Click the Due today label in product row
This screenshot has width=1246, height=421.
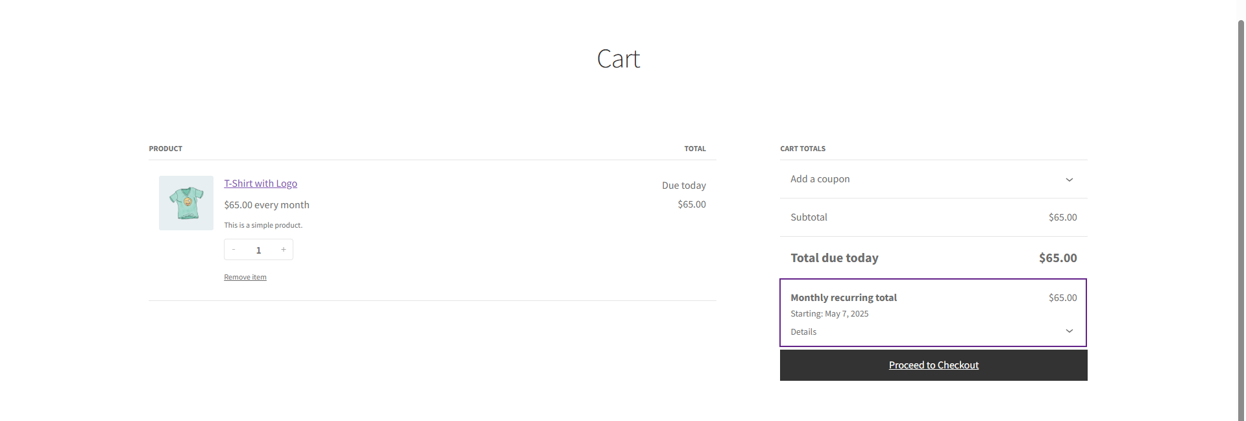pos(684,186)
